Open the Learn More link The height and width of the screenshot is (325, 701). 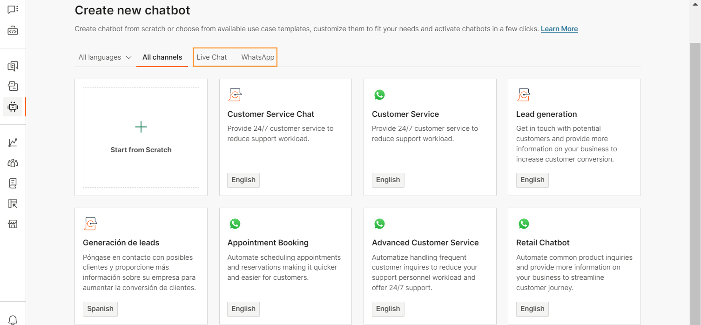(559, 29)
